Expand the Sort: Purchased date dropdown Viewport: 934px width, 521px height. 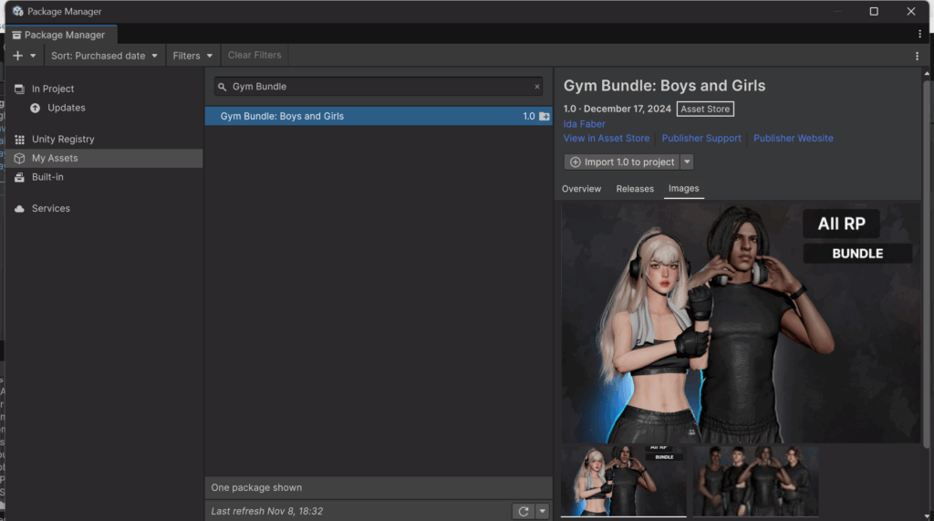tap(104, 56)
